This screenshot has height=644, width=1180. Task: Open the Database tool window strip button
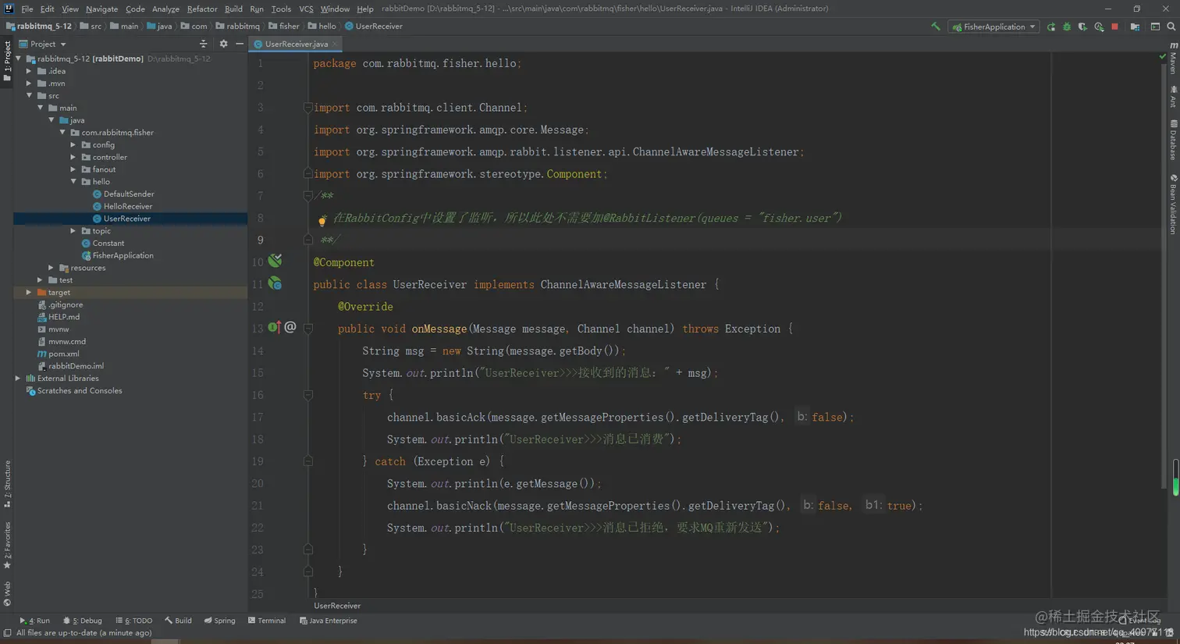1173,141
